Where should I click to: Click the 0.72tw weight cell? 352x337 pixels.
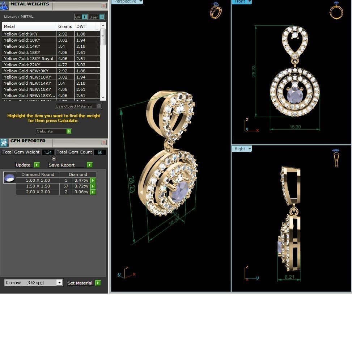(81, 186)
